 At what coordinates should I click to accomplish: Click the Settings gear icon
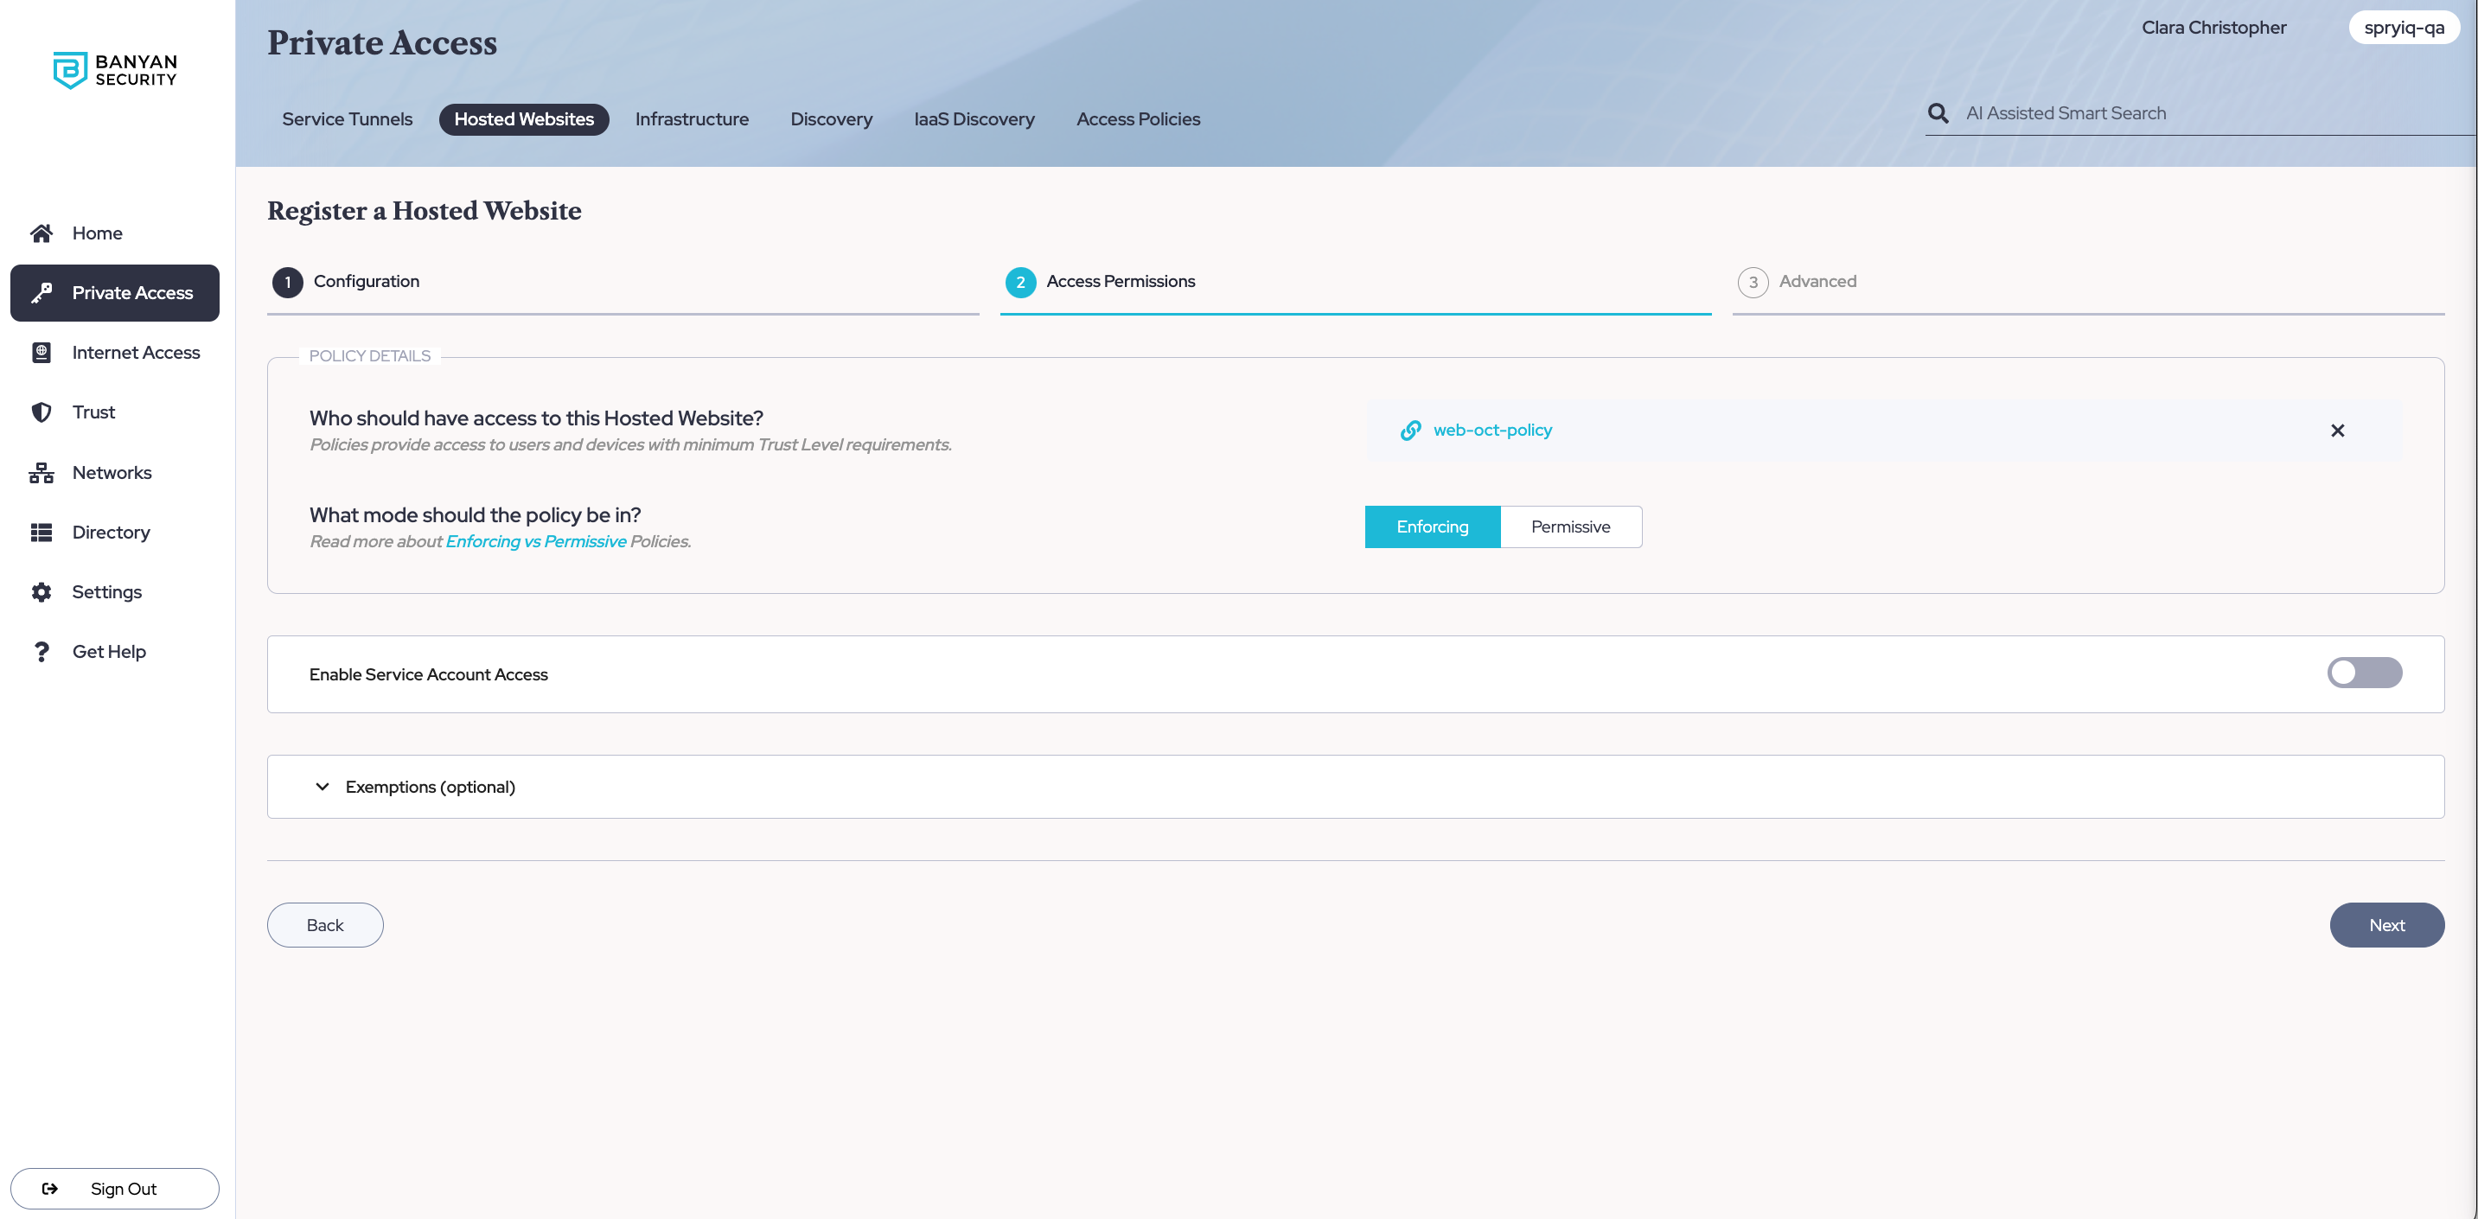pos(42,591)
